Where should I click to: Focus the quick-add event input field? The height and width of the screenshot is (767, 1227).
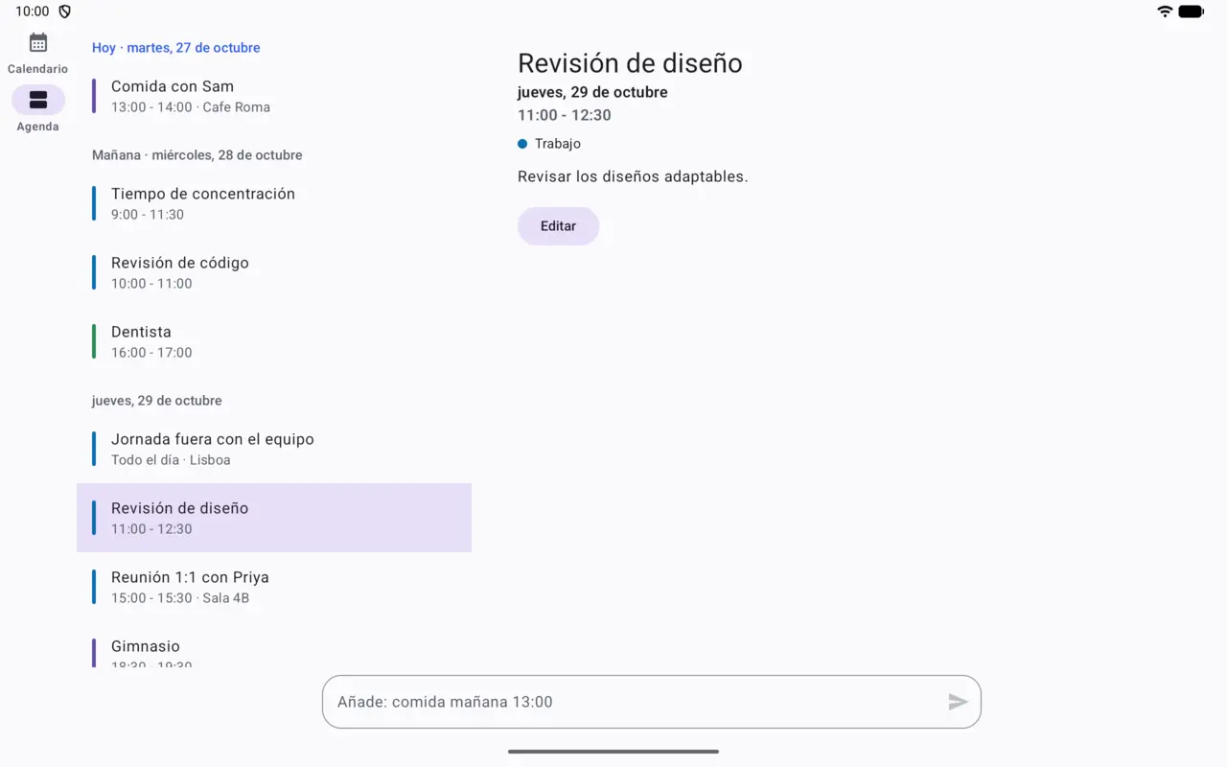[x=652, y=702]
